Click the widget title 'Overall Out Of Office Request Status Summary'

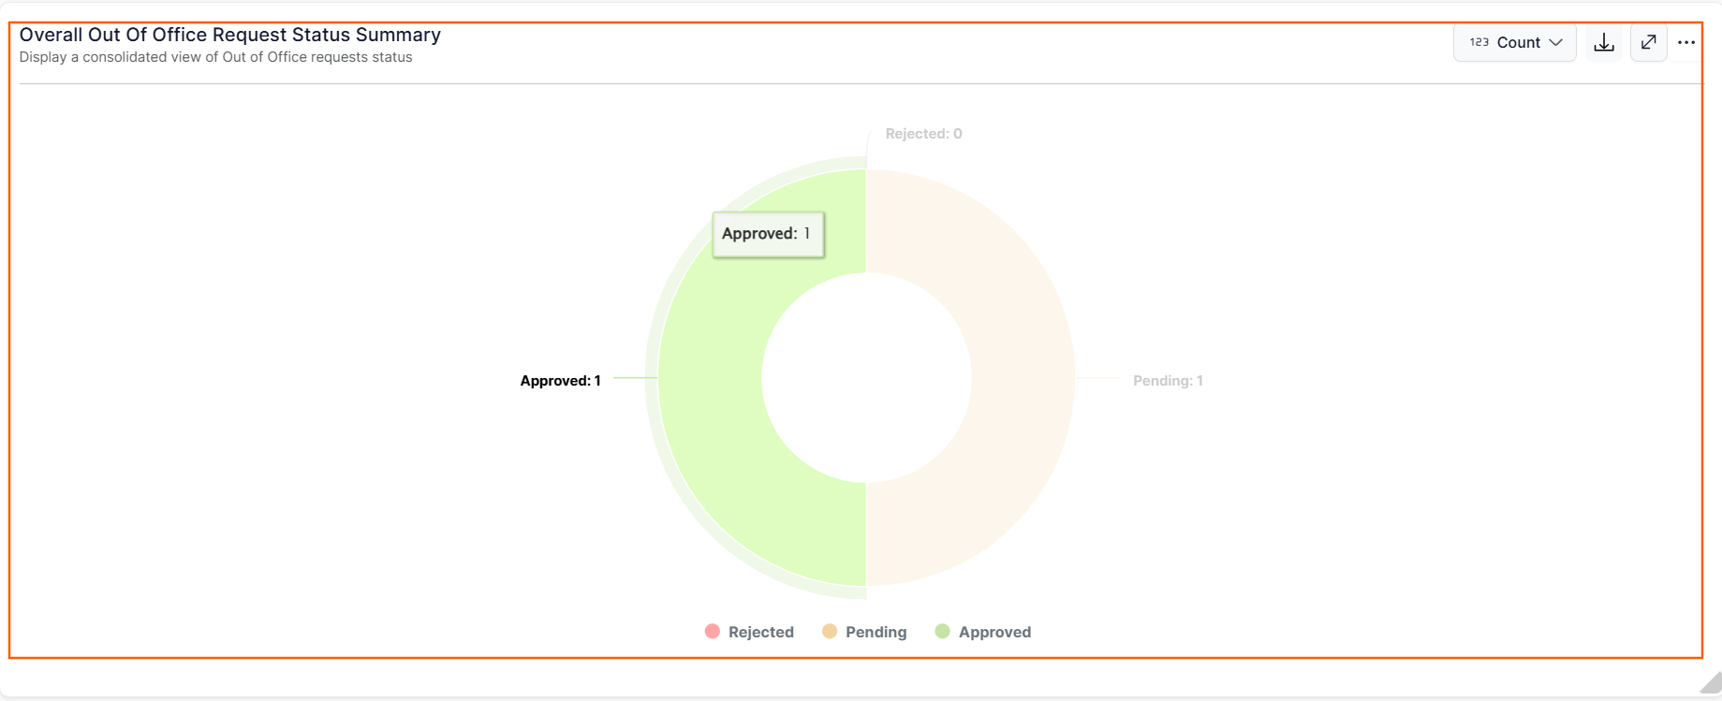pyautogui.click(x=230, y=35)
